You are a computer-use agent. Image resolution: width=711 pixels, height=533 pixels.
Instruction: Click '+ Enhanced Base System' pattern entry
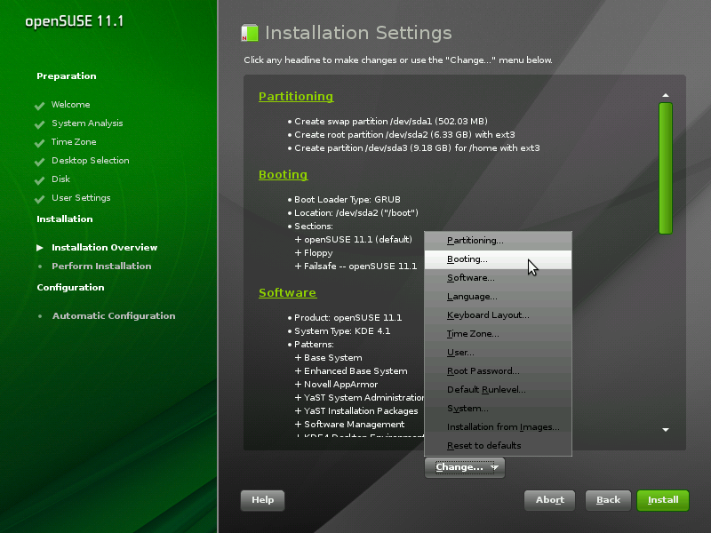[351, 371]
